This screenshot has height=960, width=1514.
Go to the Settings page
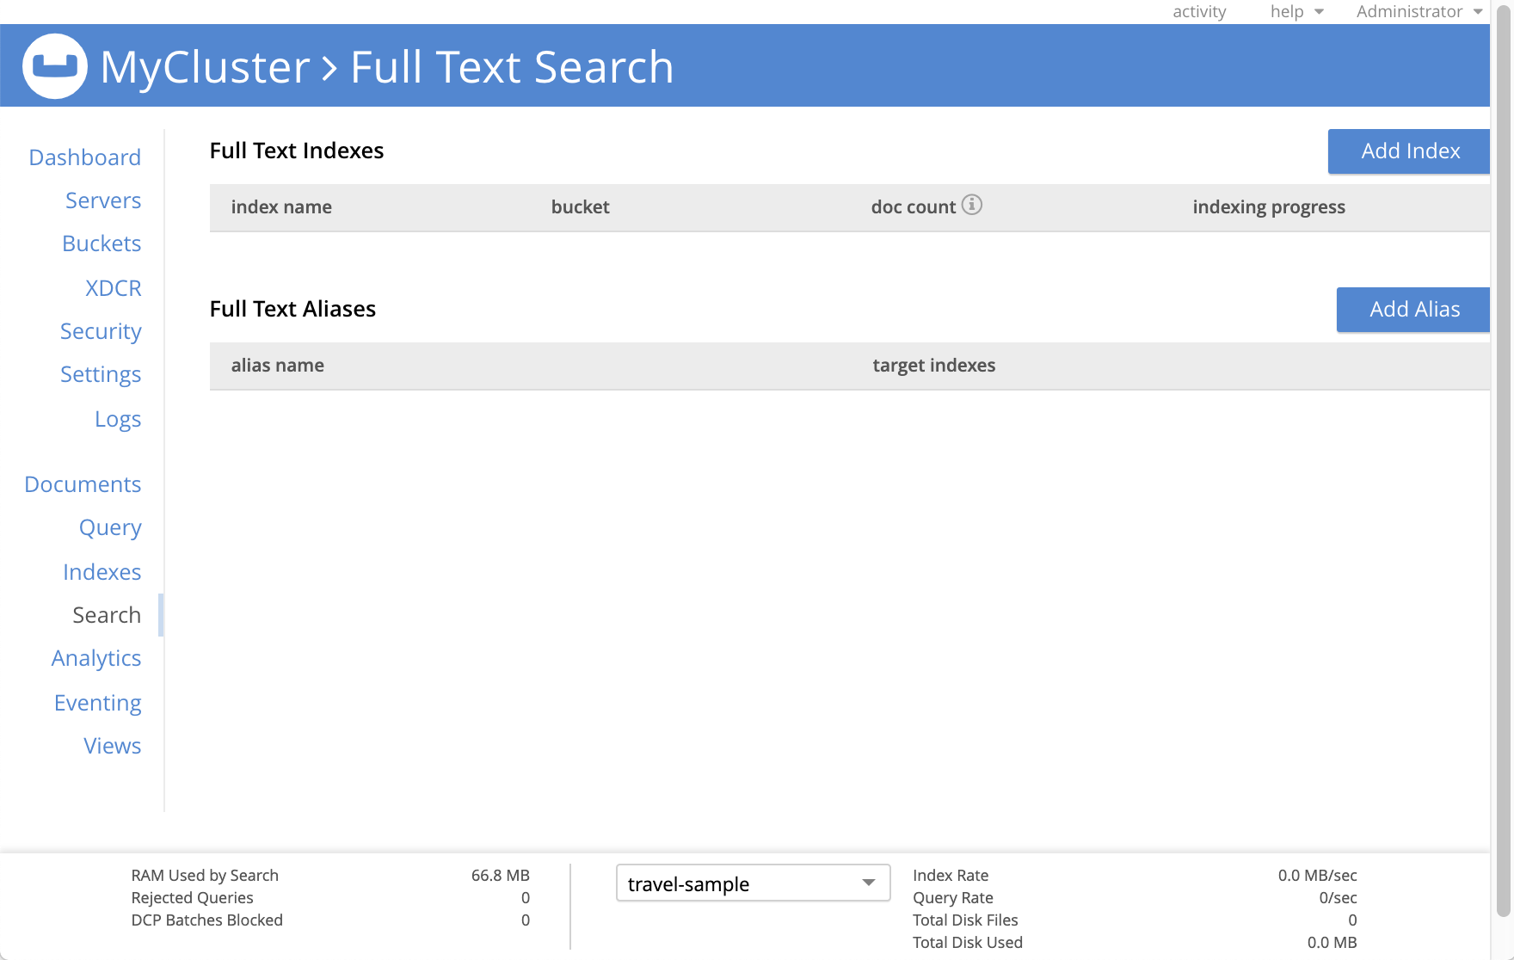tap(101, 374)
